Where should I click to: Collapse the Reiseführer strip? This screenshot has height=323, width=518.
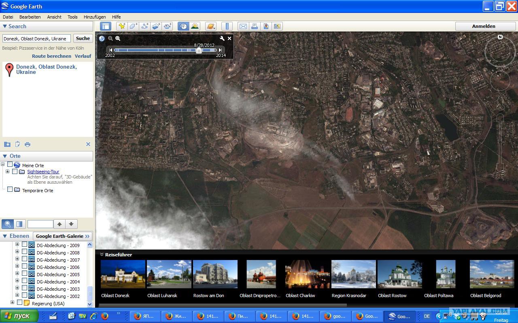coord(102,255)
